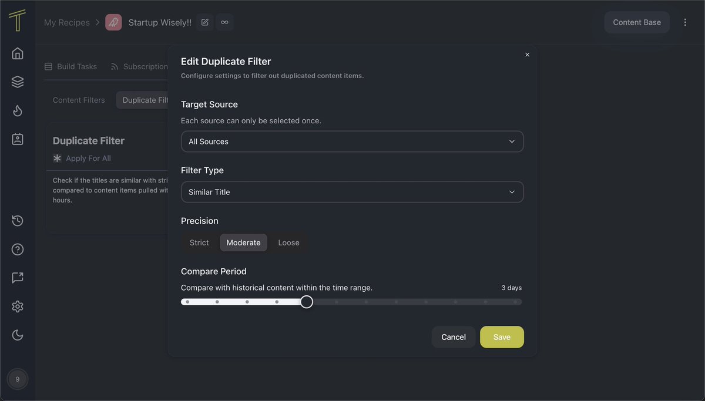Viewport: 705px width, 401px height.
Task: Click the Duplicate Filter card title
Action: 89,141
